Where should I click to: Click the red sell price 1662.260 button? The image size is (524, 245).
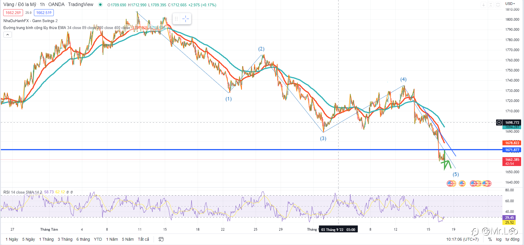pyautogui.click(x=13, y=13)
